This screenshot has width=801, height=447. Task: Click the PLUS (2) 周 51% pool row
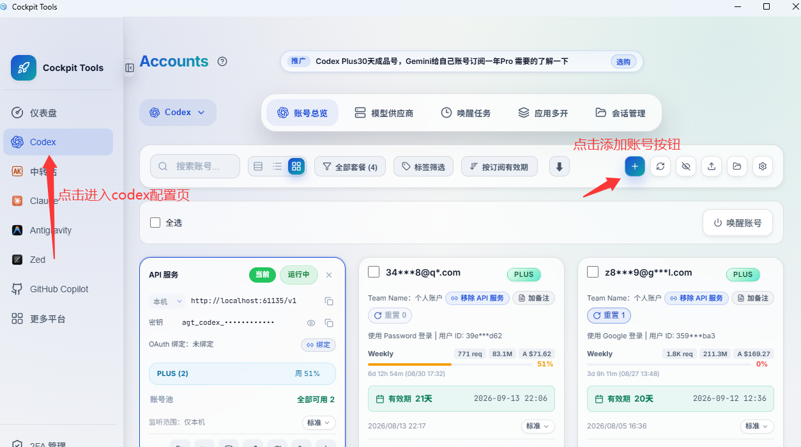tap(242, 373)
